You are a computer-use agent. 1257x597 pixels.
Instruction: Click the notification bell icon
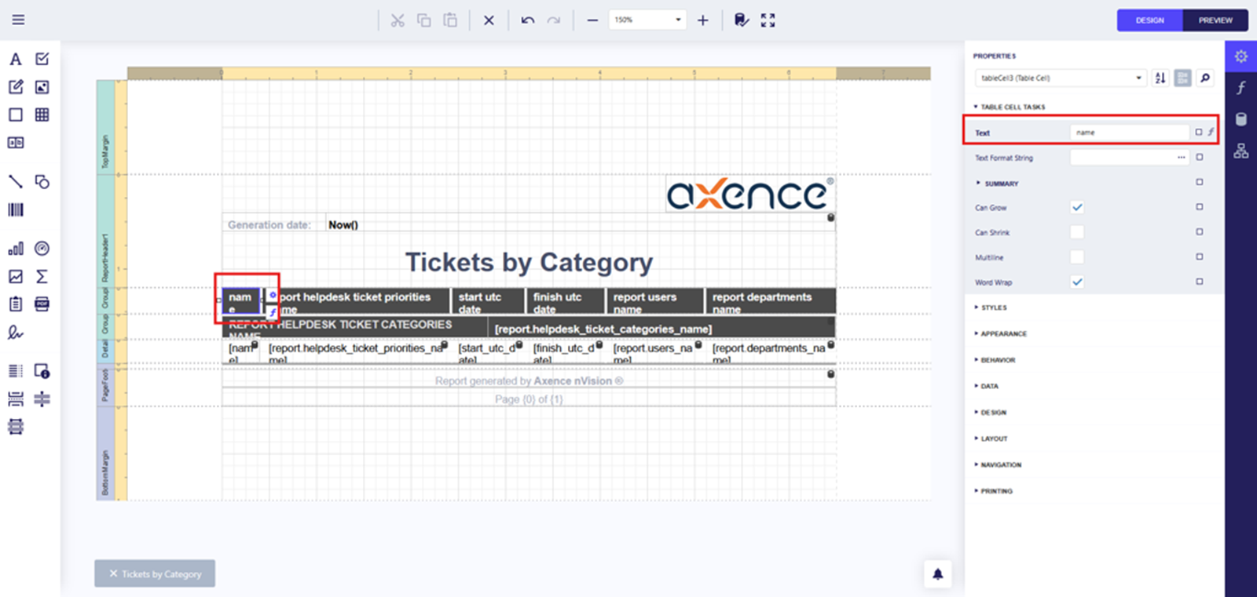937,573
